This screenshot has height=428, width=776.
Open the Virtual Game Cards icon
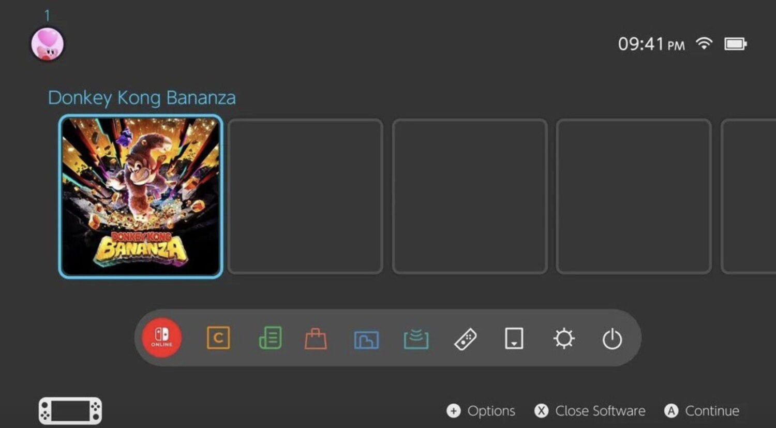(514, 338)
